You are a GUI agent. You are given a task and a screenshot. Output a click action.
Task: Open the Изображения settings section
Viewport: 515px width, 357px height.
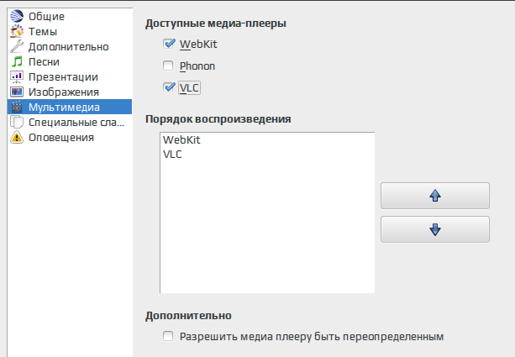click(70, 92)
